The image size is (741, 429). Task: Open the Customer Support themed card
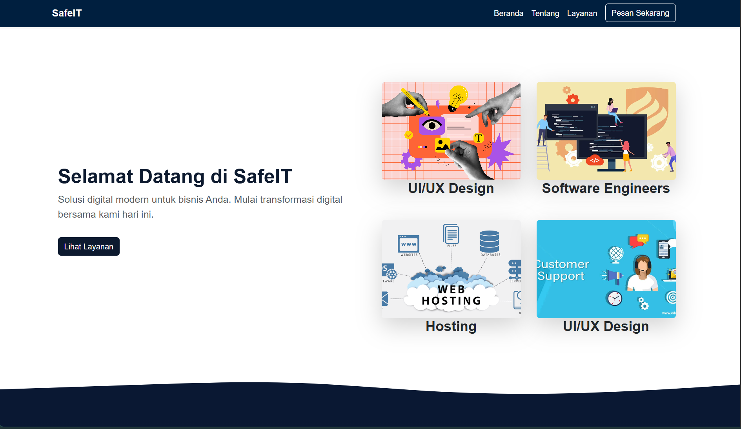tap(606, 269)
